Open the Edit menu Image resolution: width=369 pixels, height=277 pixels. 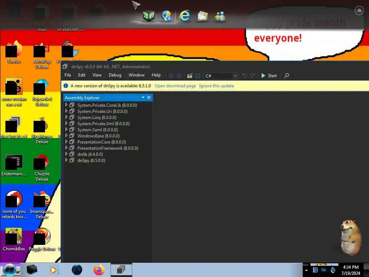click(82, 75)
